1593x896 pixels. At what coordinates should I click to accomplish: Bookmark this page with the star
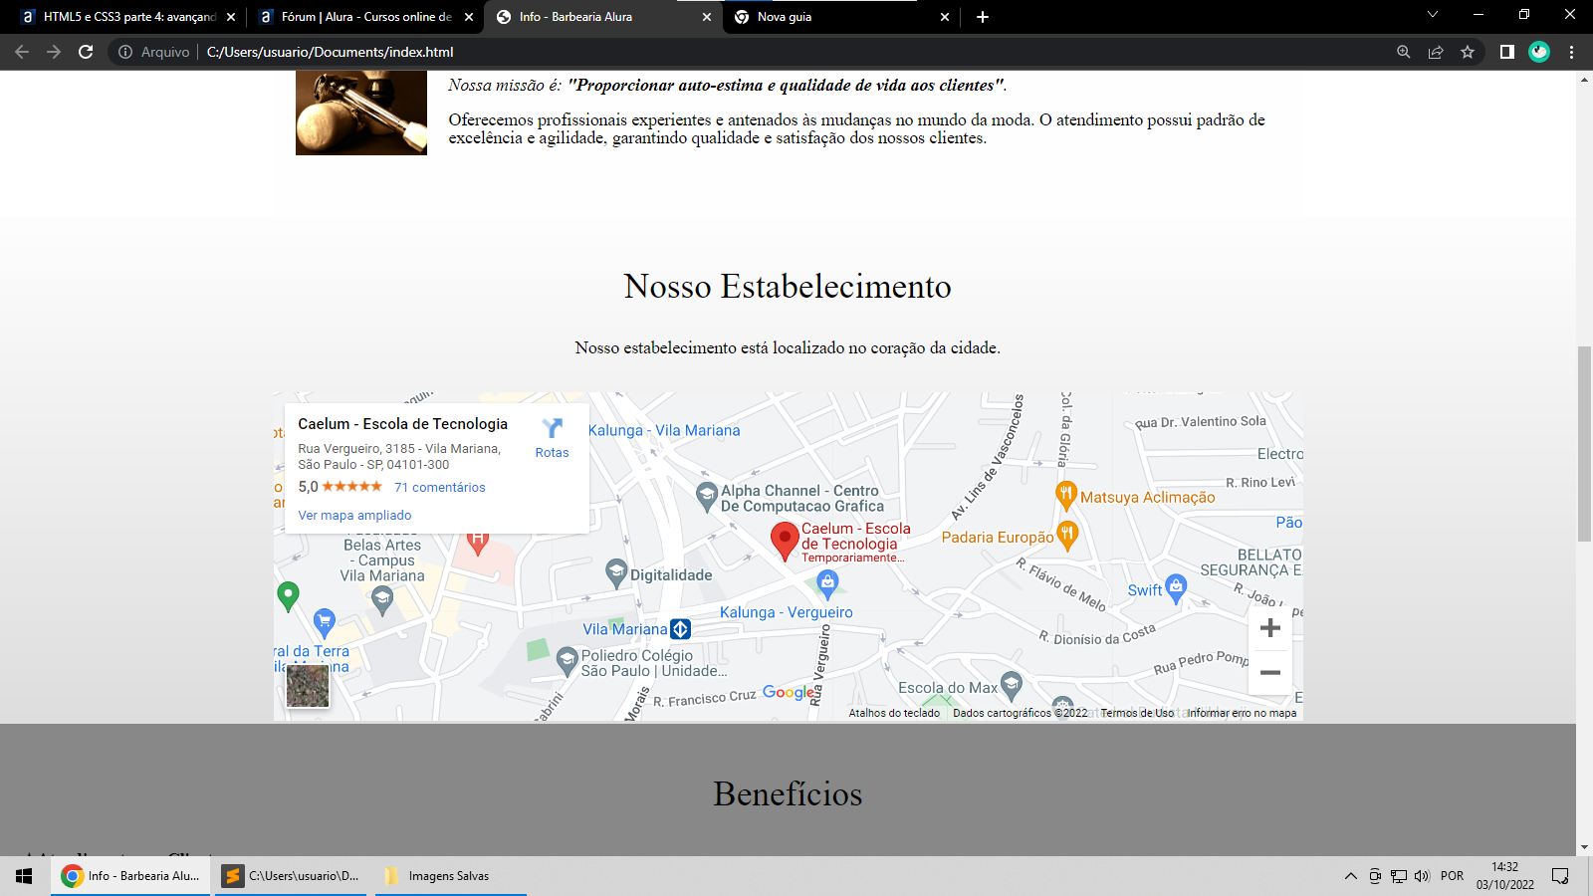(x=1468, y=52)
